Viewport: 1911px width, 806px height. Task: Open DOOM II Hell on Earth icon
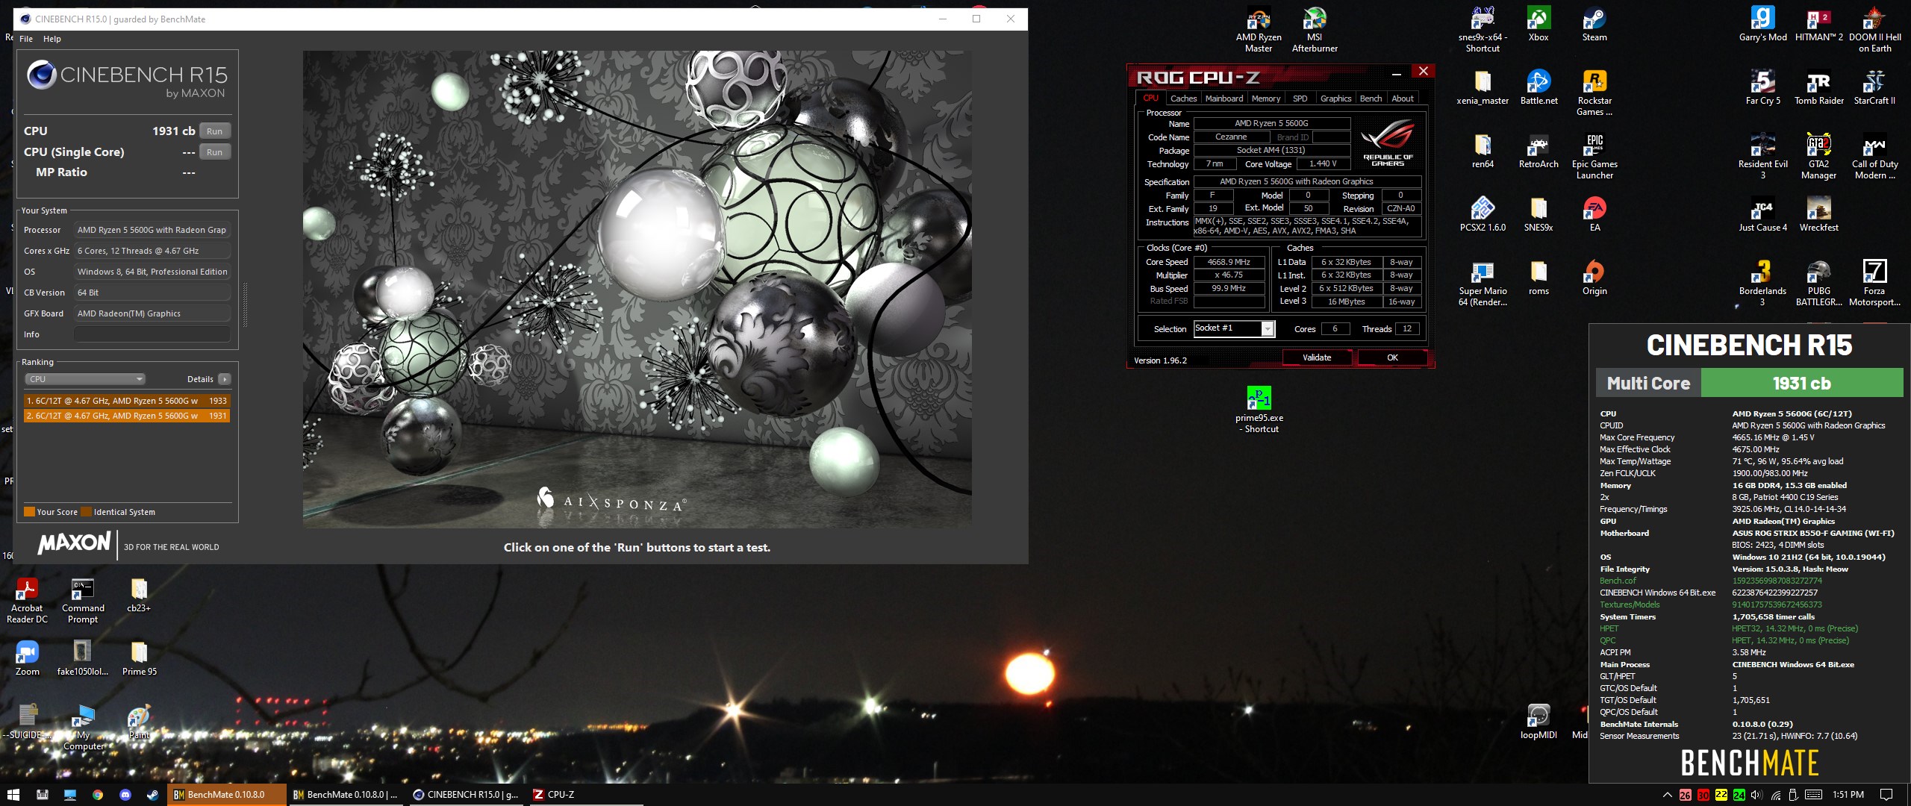[1874, 28]
